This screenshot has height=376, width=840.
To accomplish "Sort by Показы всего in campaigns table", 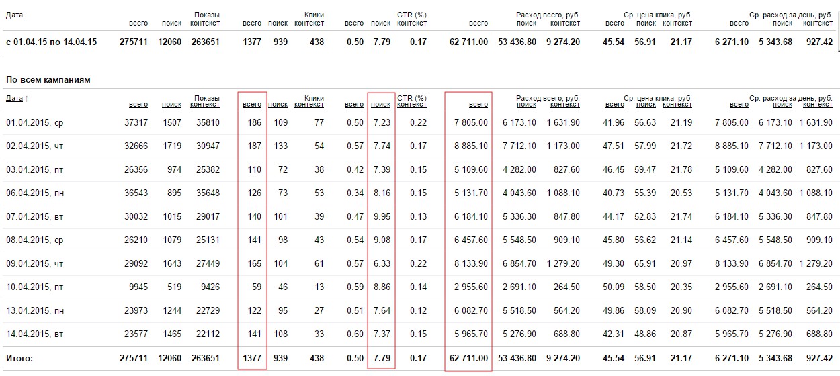I will [138, 105].
